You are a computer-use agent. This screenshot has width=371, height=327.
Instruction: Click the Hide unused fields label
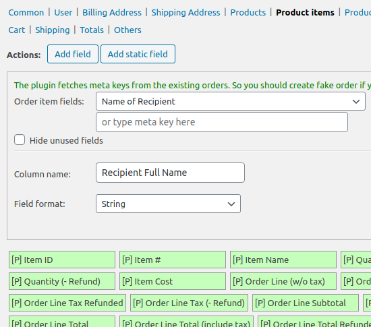coord(66,141)
